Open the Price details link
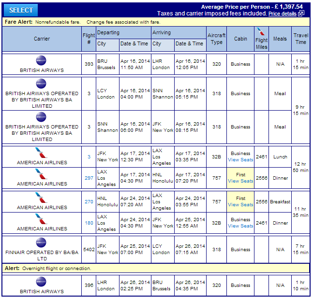The width and height of the screenshot is (313, 299). pos(282,14)
